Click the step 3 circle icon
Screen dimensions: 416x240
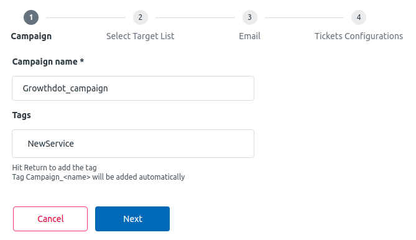click(249, 17)
